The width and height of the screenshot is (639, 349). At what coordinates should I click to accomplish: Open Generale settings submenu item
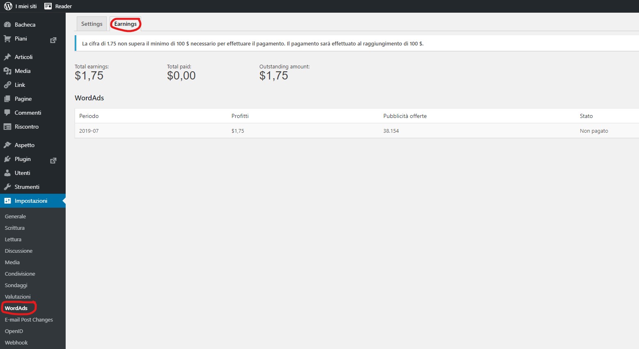pos(16,216)
